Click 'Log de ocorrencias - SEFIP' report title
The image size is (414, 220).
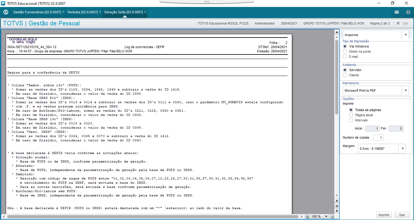[x=145, y=47]
